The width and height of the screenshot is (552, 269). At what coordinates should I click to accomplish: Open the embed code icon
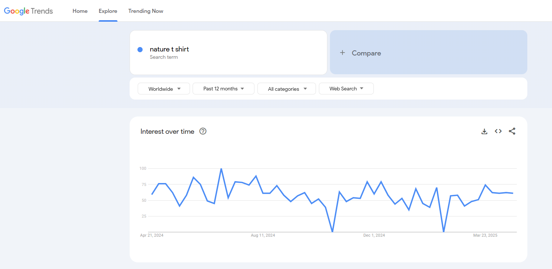click(x=498, y=131)
